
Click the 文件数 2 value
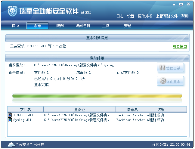pos(42,73)
